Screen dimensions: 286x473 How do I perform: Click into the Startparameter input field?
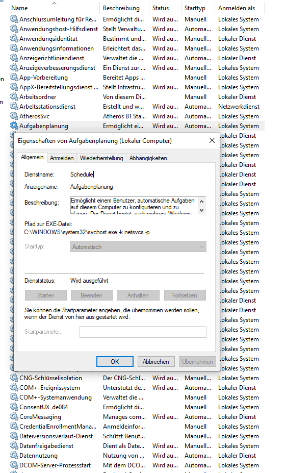(143, 332)
